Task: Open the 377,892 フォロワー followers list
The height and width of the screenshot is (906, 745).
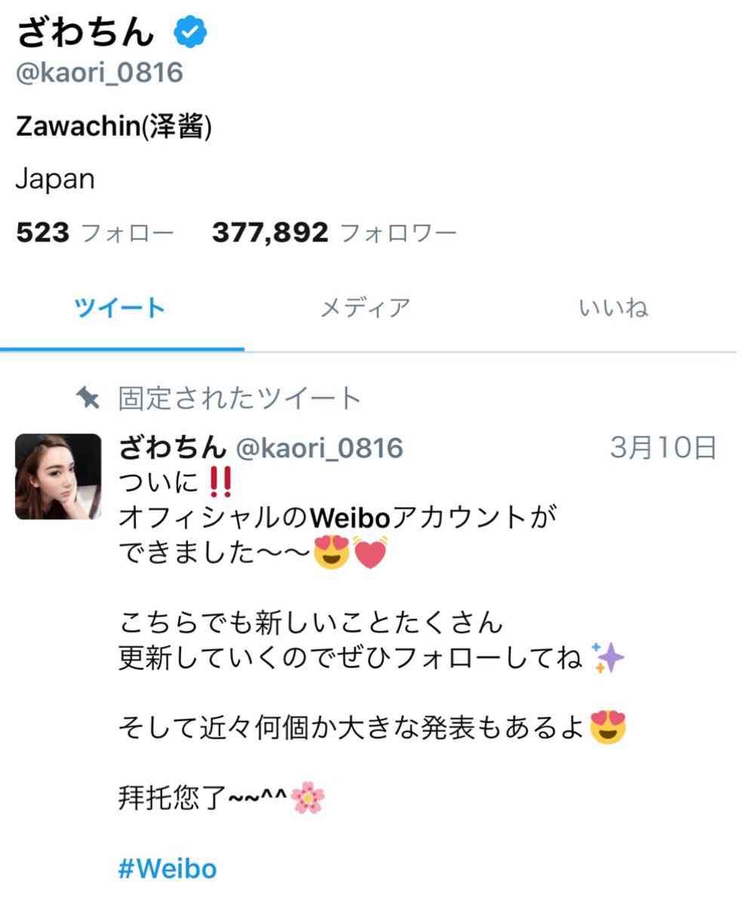Action: (x=334, y=233)
